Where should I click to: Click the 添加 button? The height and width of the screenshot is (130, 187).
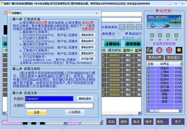pyautogui.click(x=111, y=122)
